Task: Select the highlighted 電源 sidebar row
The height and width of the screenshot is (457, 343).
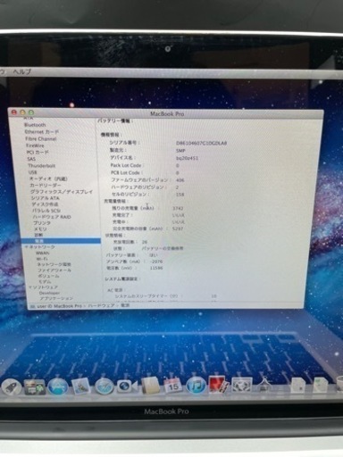Action: (61, 241)
